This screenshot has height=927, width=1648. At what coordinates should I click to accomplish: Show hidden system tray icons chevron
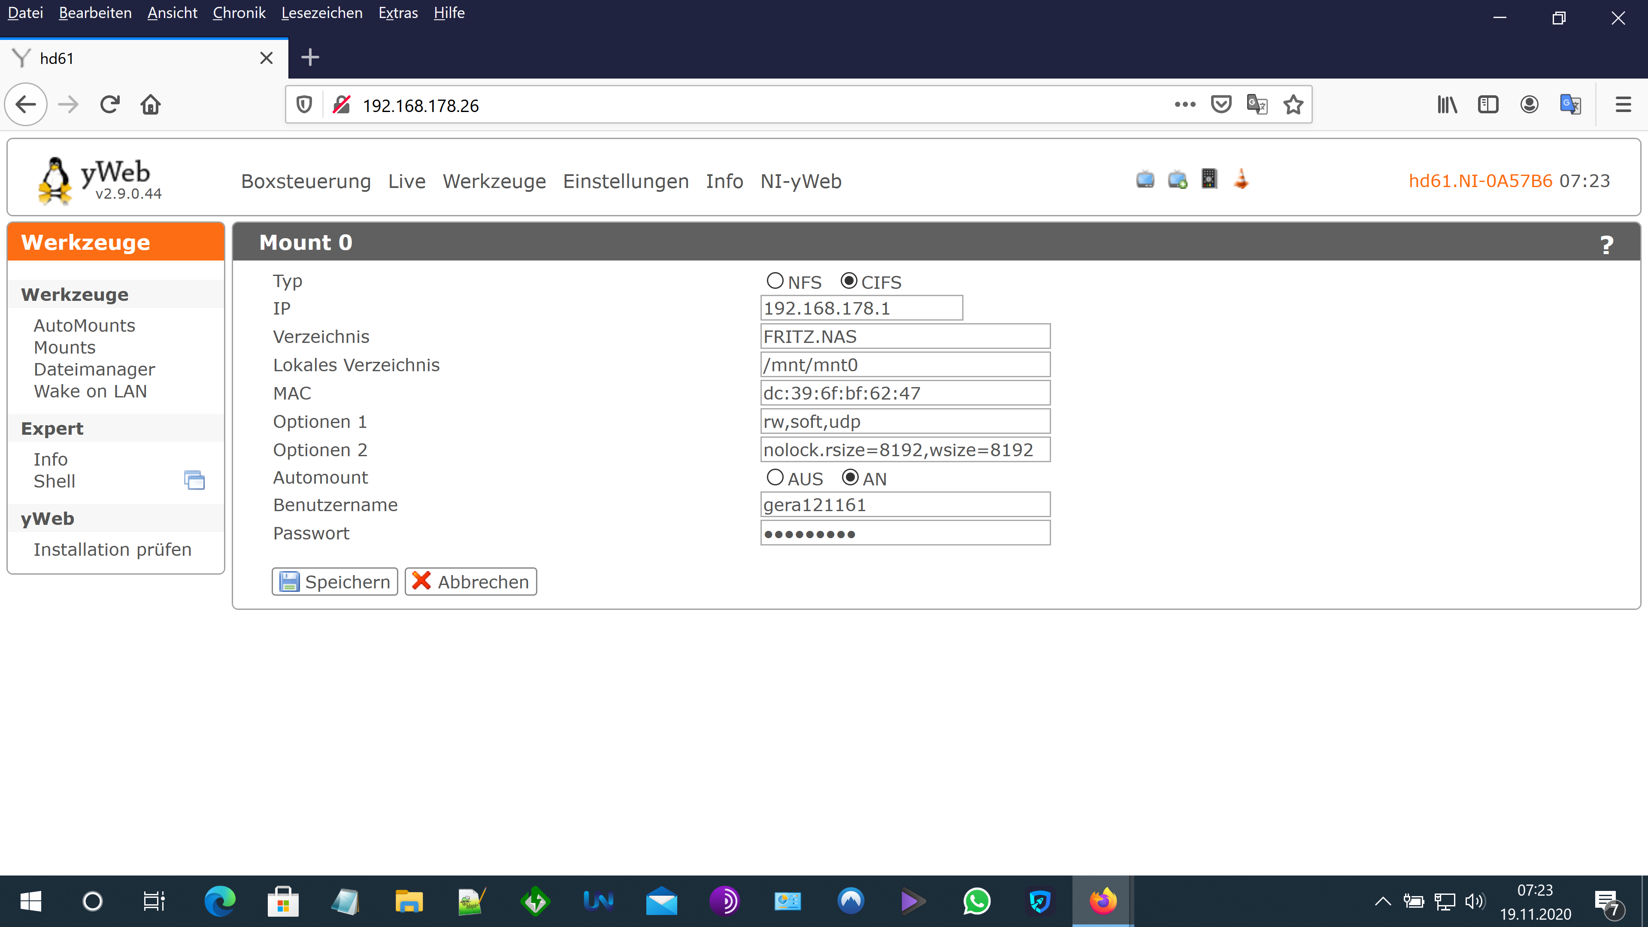1382,901
